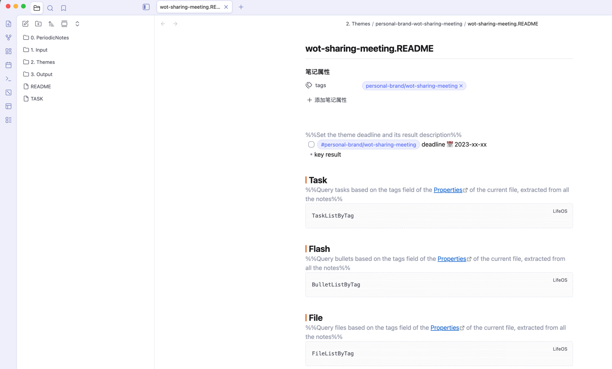Select the wot-sharing-meeting.README tab
The height and width of the screenshot is (369, 612).
(190, 7)
